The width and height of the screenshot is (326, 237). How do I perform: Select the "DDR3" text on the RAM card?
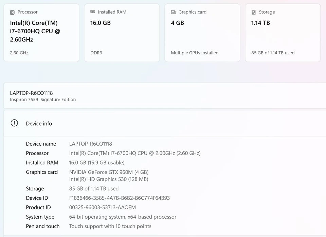pyautogui.click(x=96, y=53)
